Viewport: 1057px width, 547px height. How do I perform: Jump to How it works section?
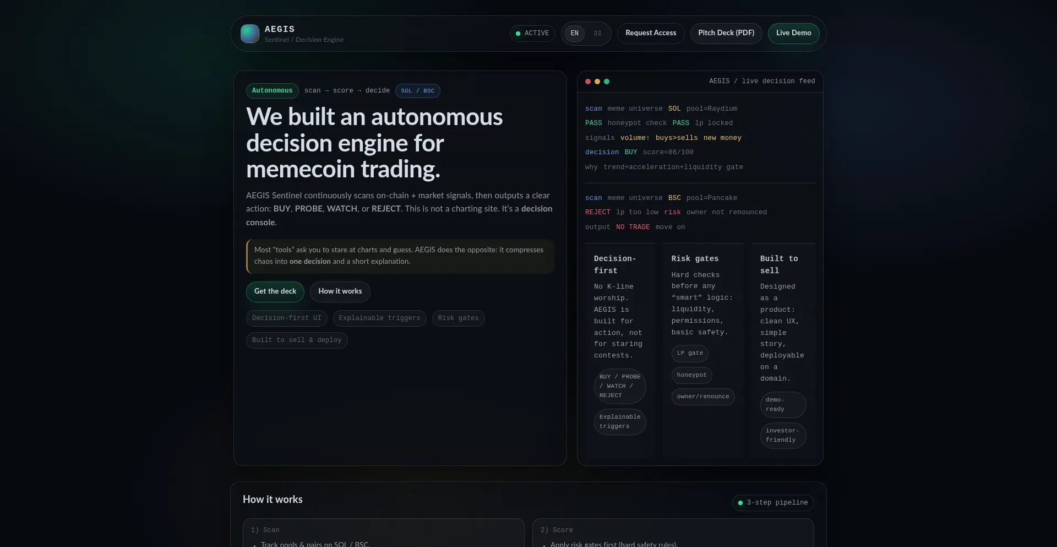pyautogui.click(x=340, y=291)
